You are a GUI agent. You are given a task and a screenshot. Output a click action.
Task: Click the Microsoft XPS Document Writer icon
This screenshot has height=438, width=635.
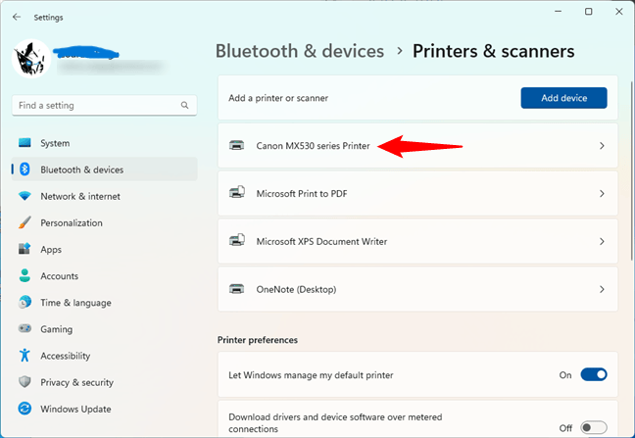(237, 240)
